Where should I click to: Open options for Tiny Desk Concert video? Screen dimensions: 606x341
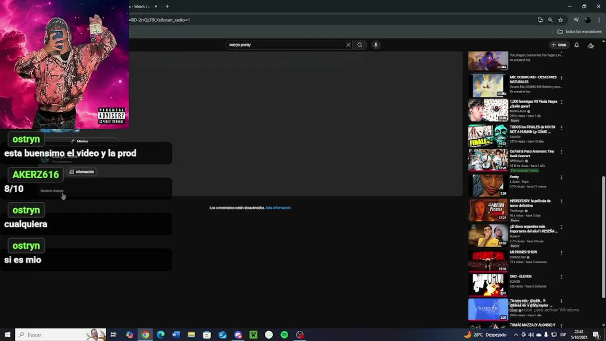coord(561,152)
